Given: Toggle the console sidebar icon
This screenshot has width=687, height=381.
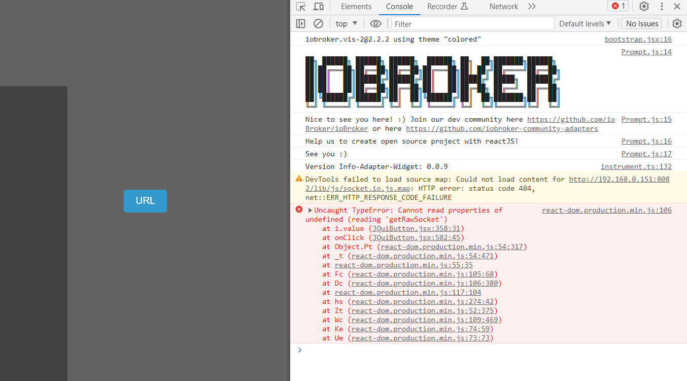Looking at the screenshot, I should [x=300, y=23].
